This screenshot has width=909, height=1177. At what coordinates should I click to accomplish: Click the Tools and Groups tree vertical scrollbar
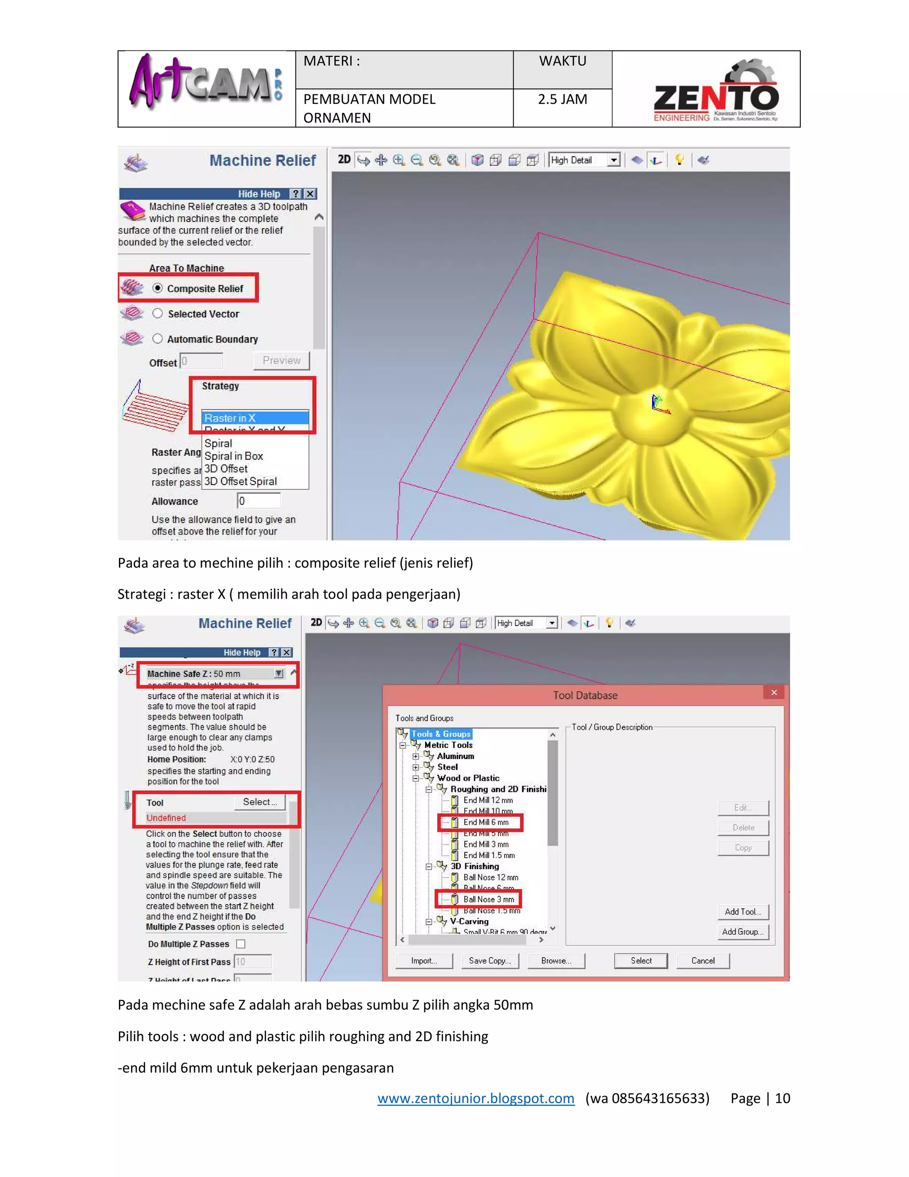pyautogui.click(x=553, y=792)
